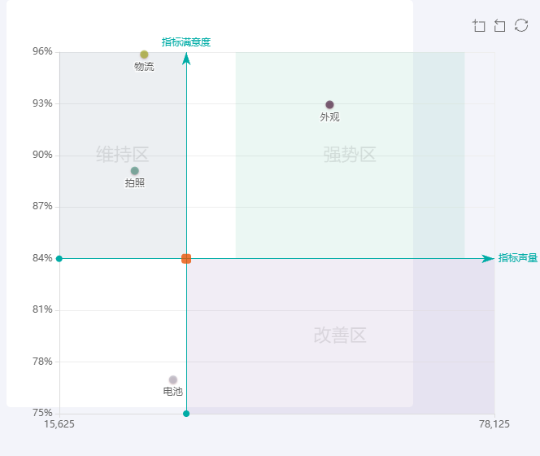Click the zoom reset (undo zoom) icon

[500, 26]
